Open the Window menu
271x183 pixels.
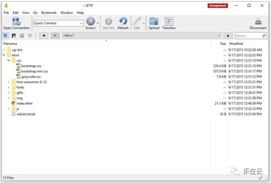click(x=67, y=13)
